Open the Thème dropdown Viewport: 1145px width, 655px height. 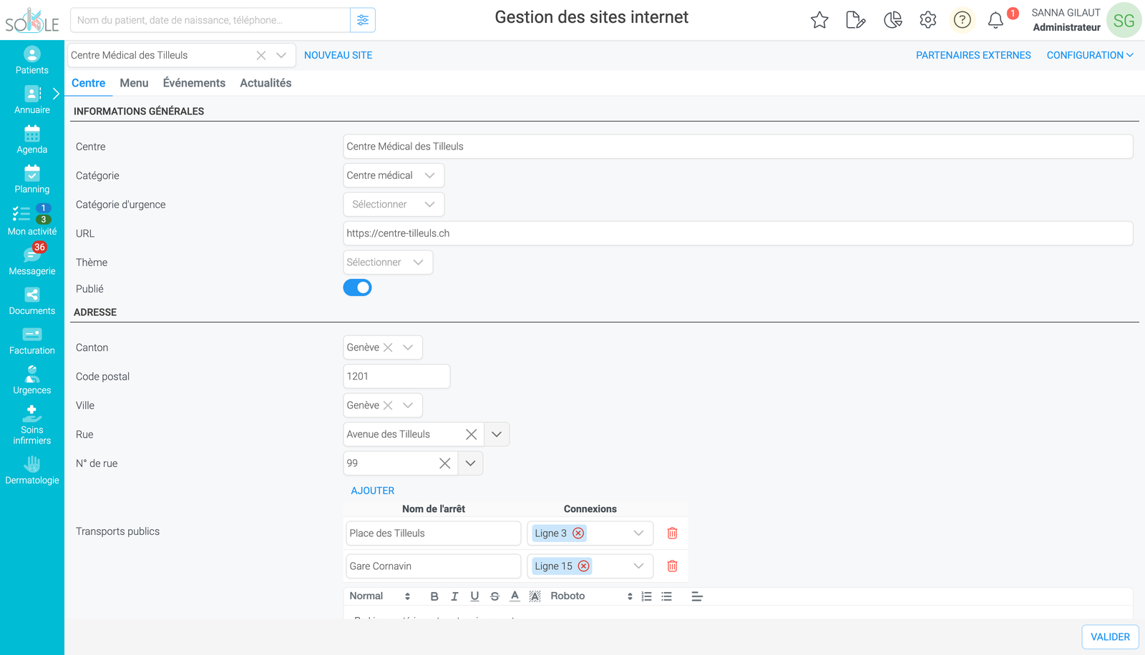coord(388,262)
